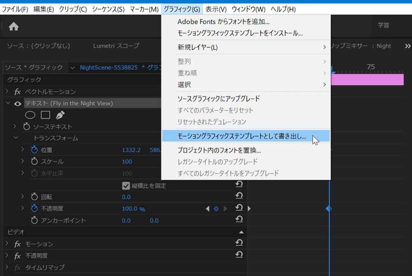Viewport: 412px width, 276px height.
Task: Toggle the fx switch for ベクトルモーション
Action: 18,92
